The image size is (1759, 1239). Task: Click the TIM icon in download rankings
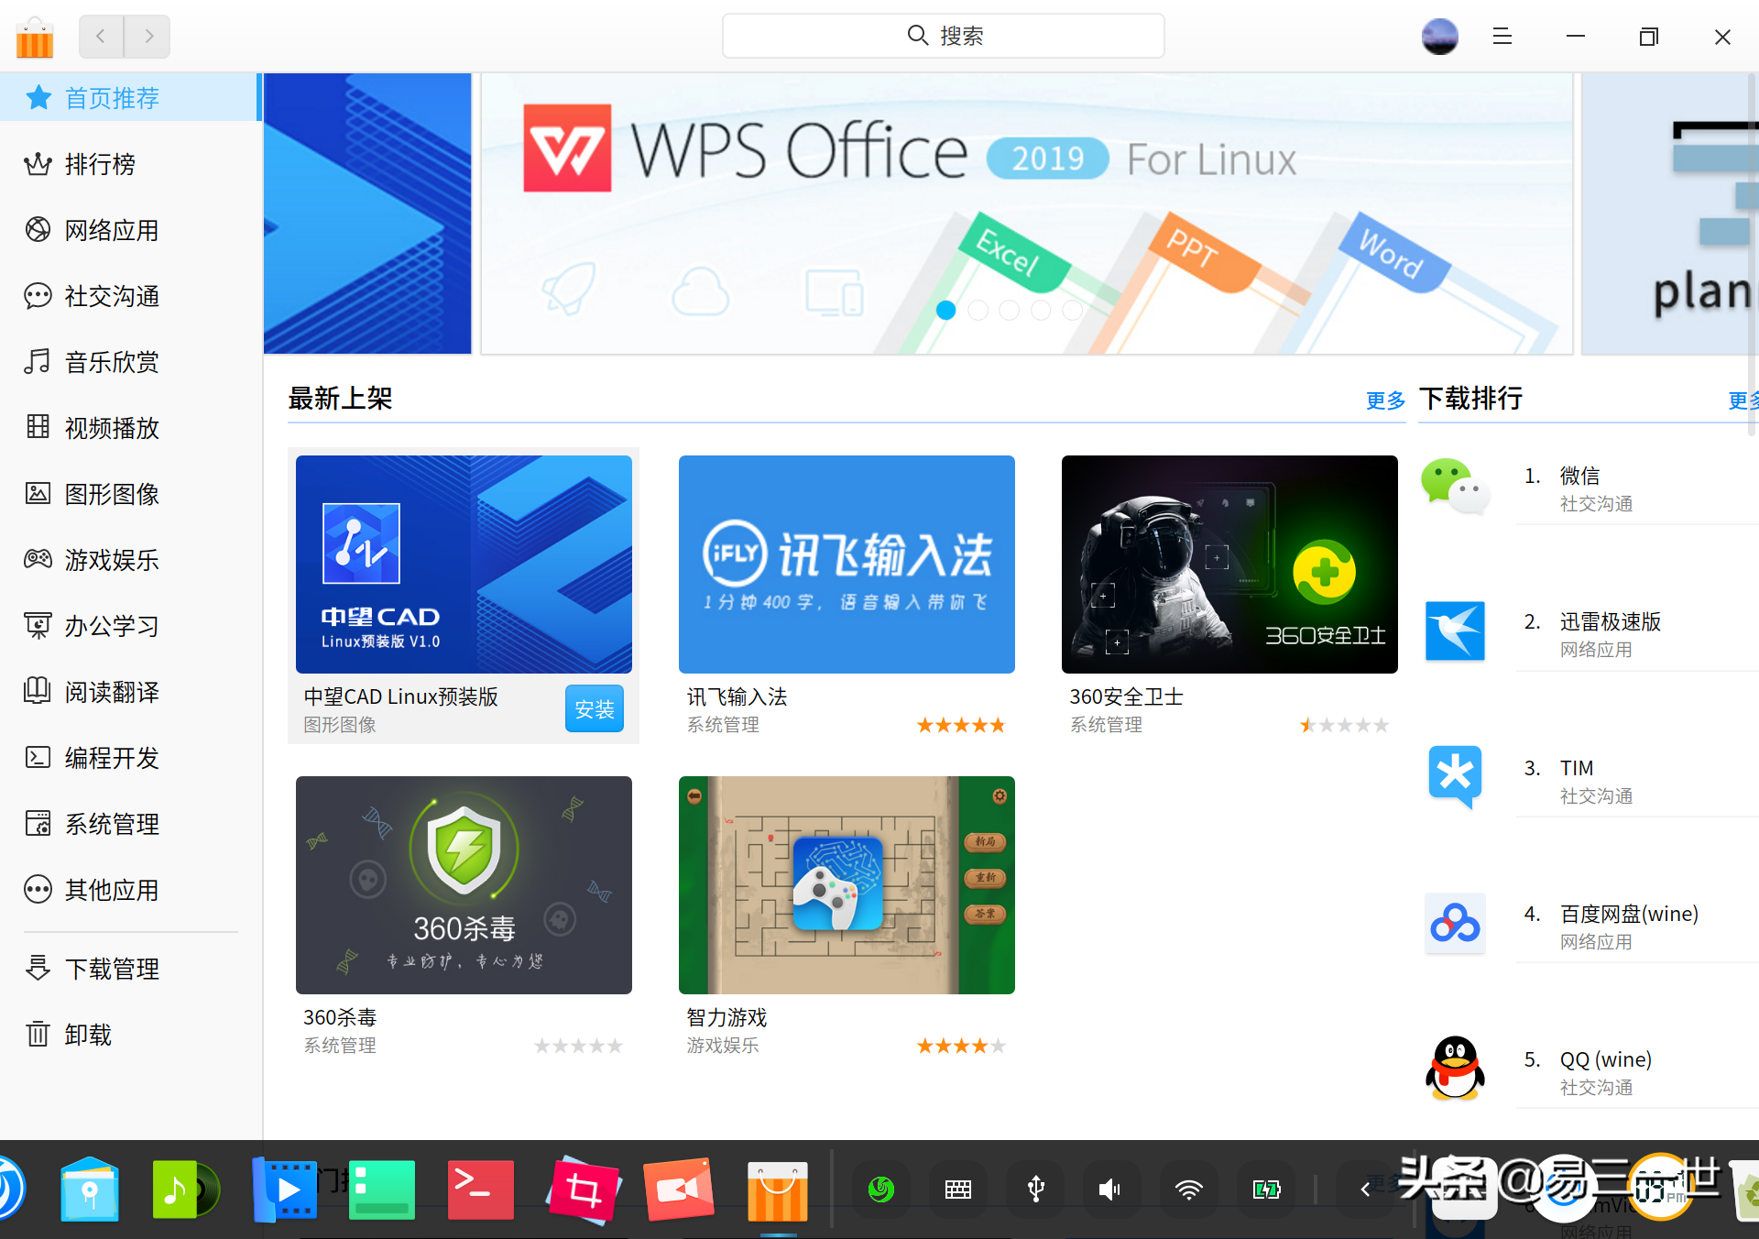point(1455,778)
